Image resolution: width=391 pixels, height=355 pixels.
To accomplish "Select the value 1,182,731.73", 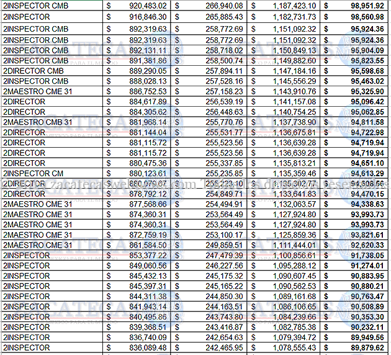I will [294, 17].
